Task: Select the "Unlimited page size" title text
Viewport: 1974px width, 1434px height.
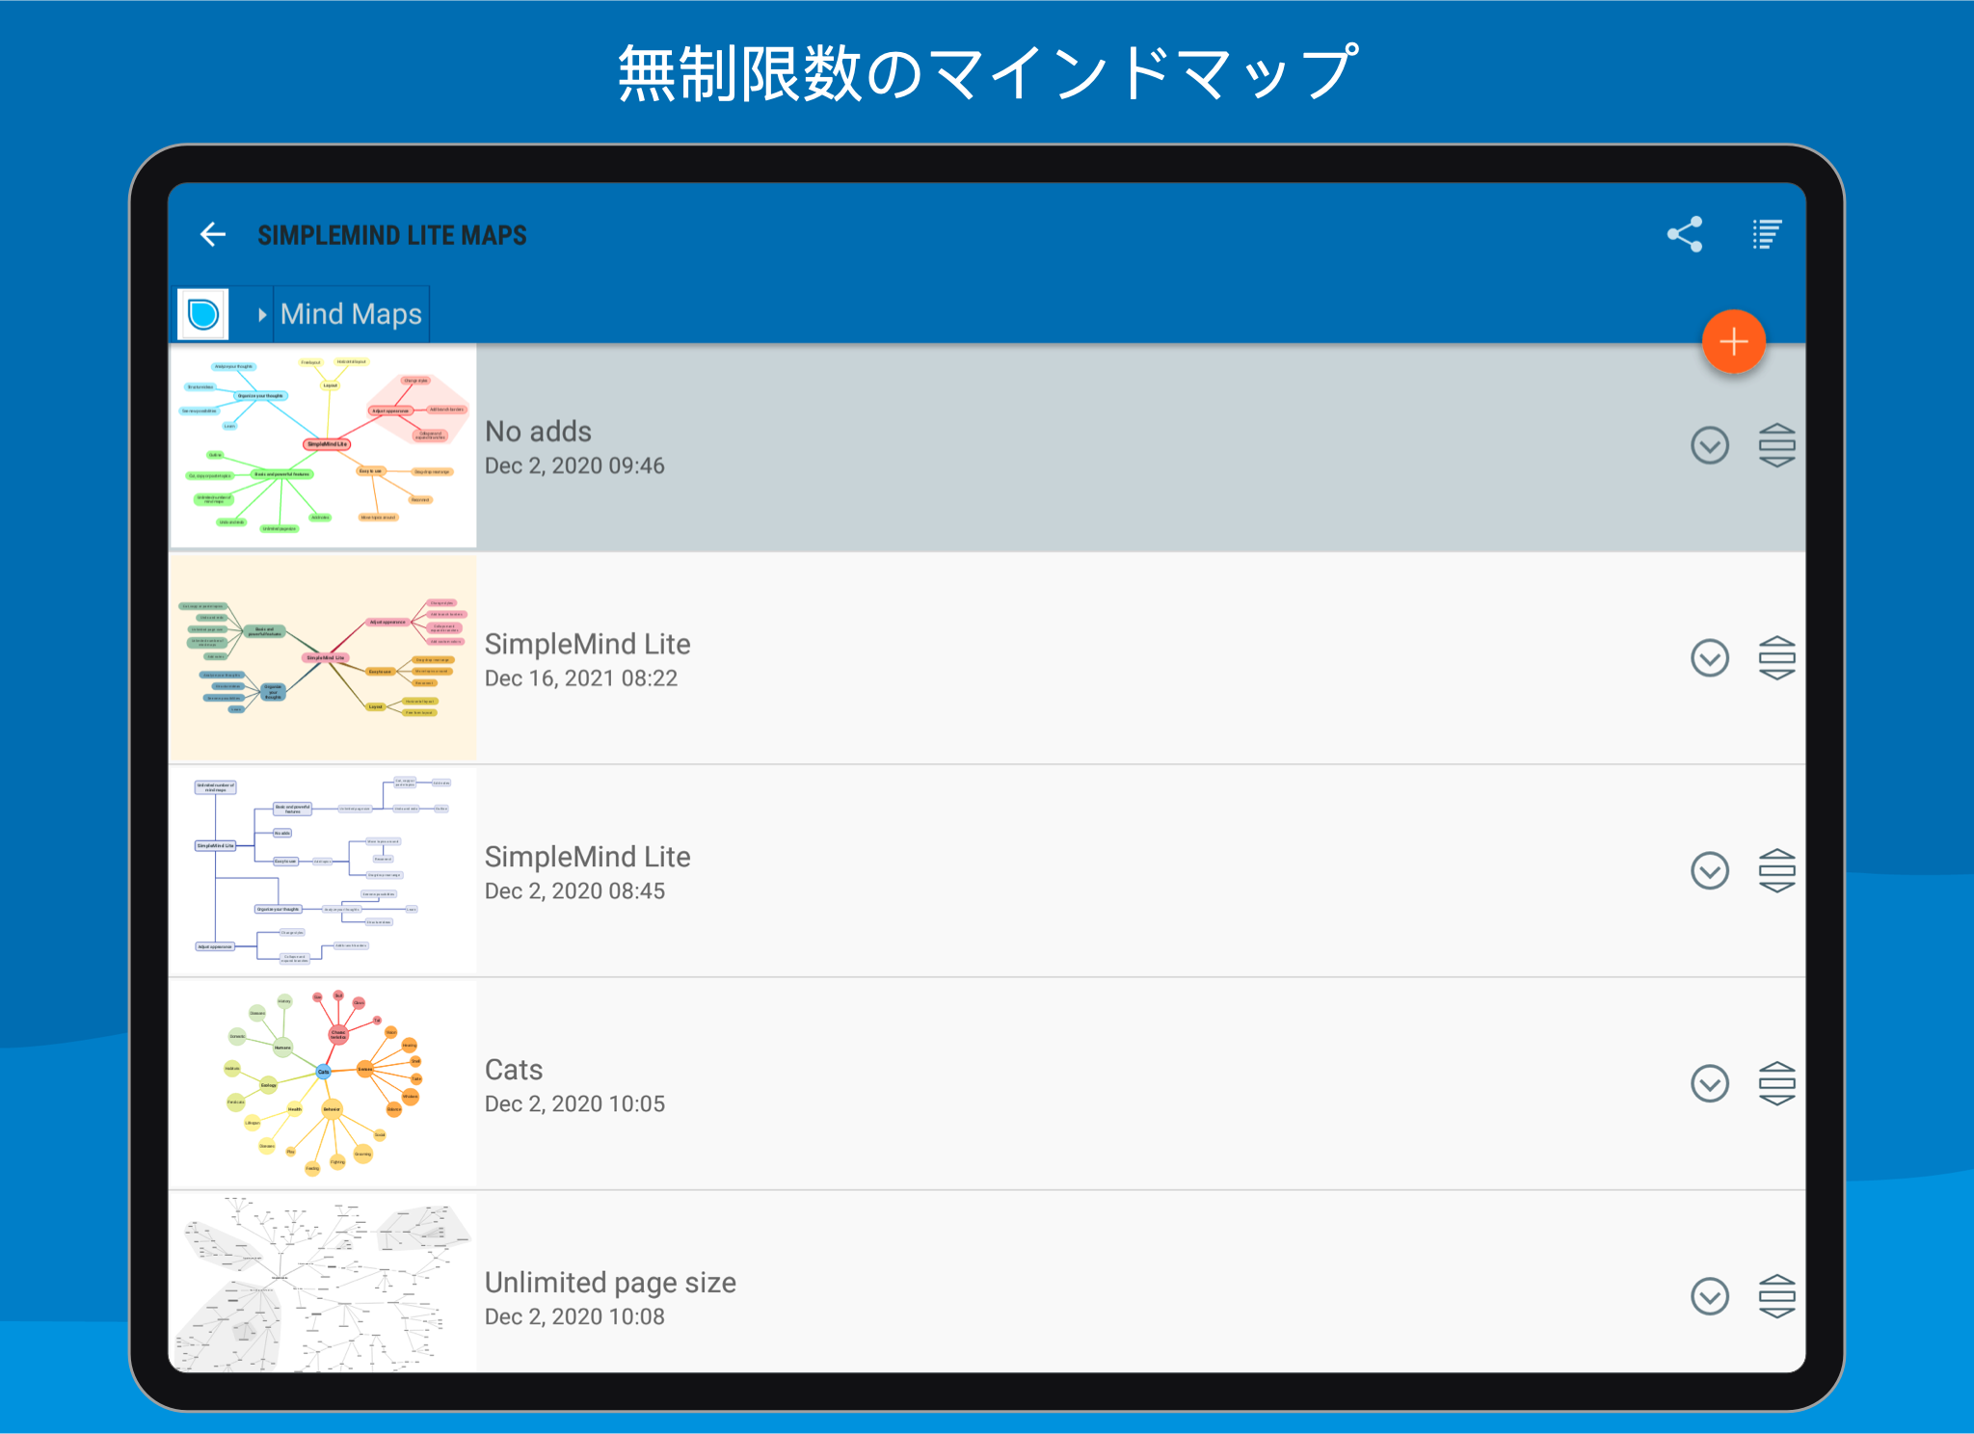Action: point(610,1283)
